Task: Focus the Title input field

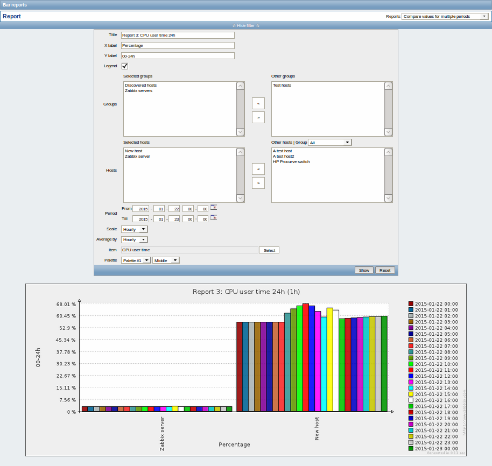Action: [x=178, y=35]
